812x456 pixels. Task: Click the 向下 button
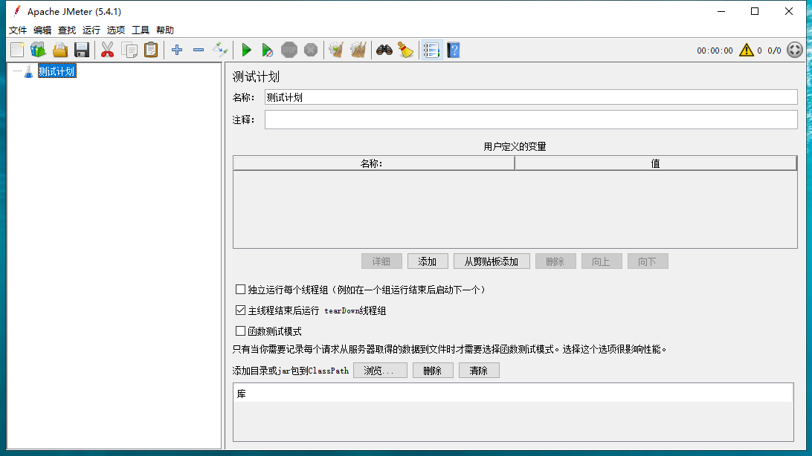click(x=648, y=261)
